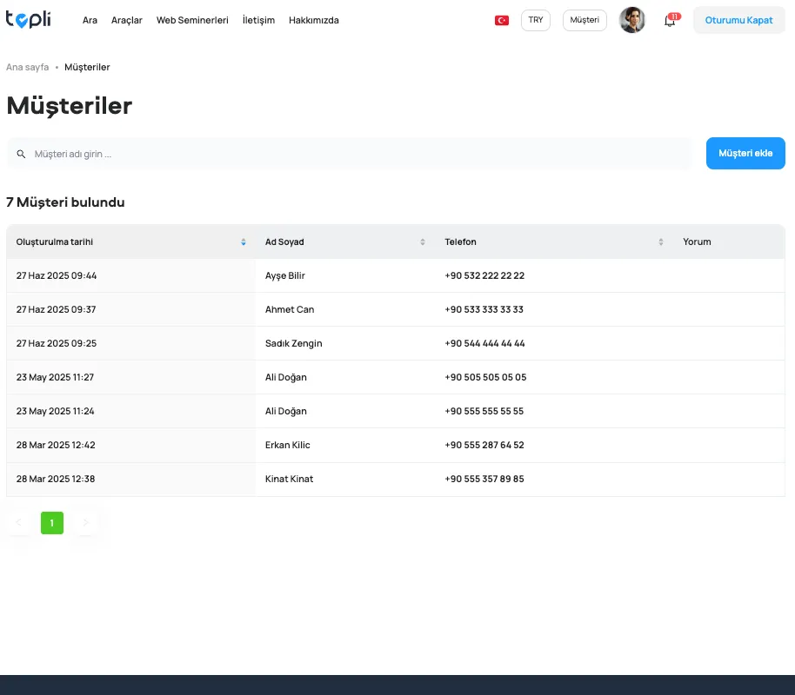Sort by Oluşturulma tarihi column arrows

click(244, 242)
